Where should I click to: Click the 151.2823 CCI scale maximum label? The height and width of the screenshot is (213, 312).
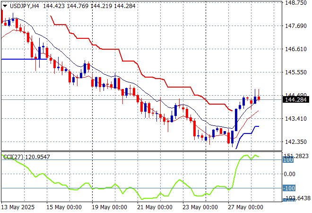[x=297, y=156]
